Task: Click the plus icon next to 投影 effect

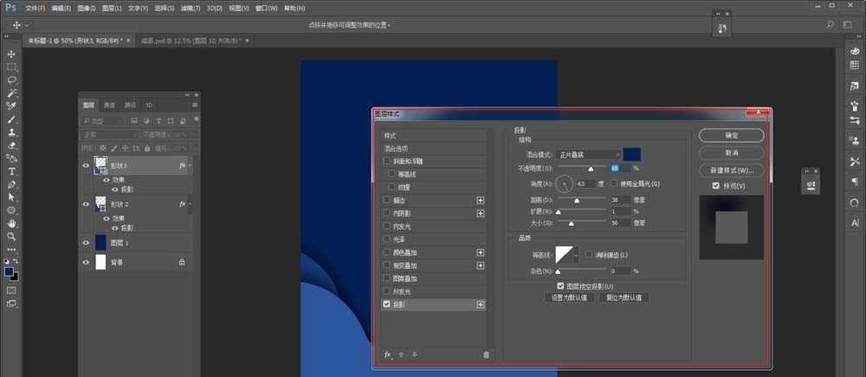Action: (481, 305)
